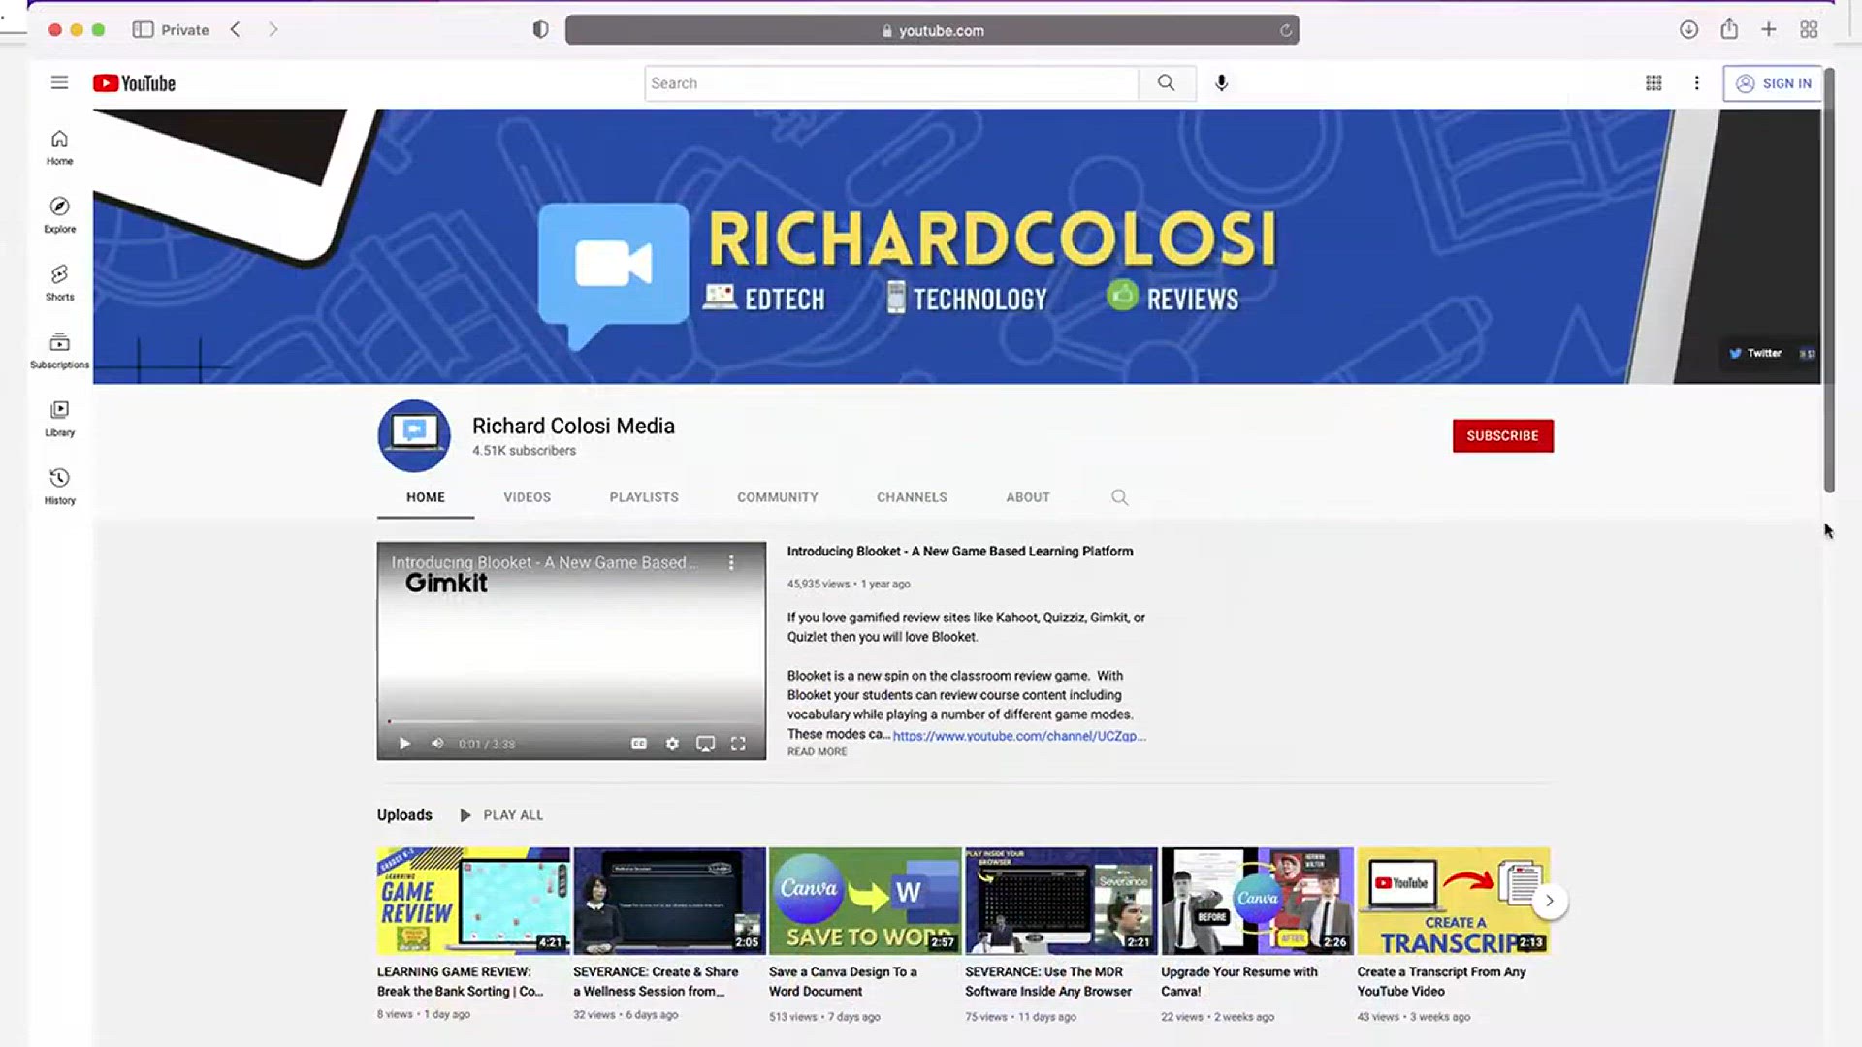Screen dimensions: 1862x1047
Task: Open the header settings three-dot menu
Action: click(1696, 83)
